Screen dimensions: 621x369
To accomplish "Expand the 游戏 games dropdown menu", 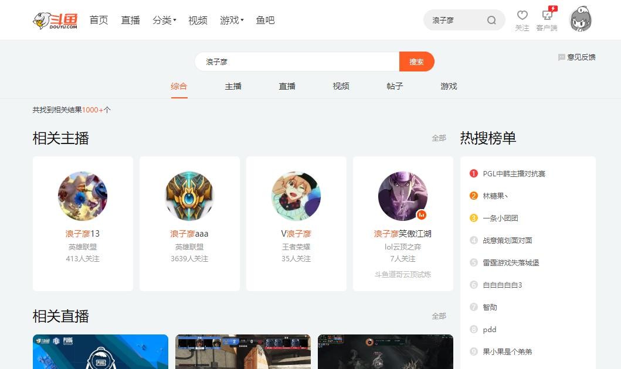I will (x=232, y=20).
